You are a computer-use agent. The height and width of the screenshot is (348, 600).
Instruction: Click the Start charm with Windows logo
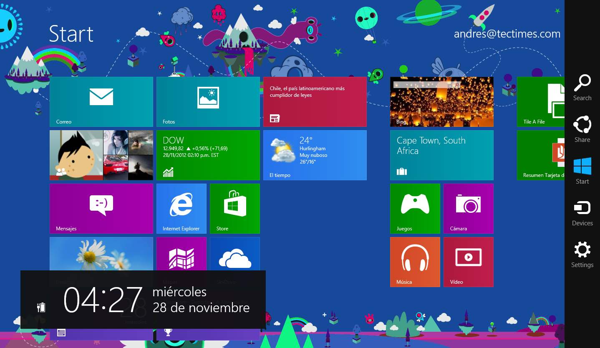pos(582,171)
